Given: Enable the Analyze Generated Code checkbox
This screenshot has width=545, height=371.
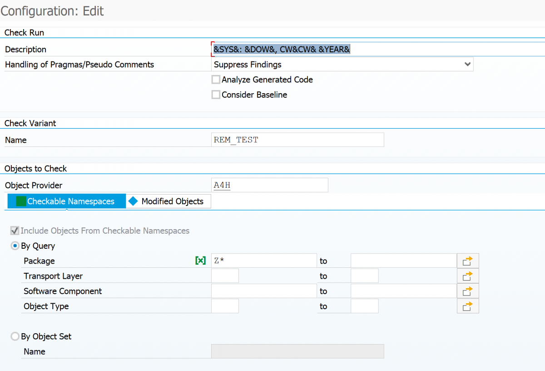Looking at the screenshot, I should 216,80.
